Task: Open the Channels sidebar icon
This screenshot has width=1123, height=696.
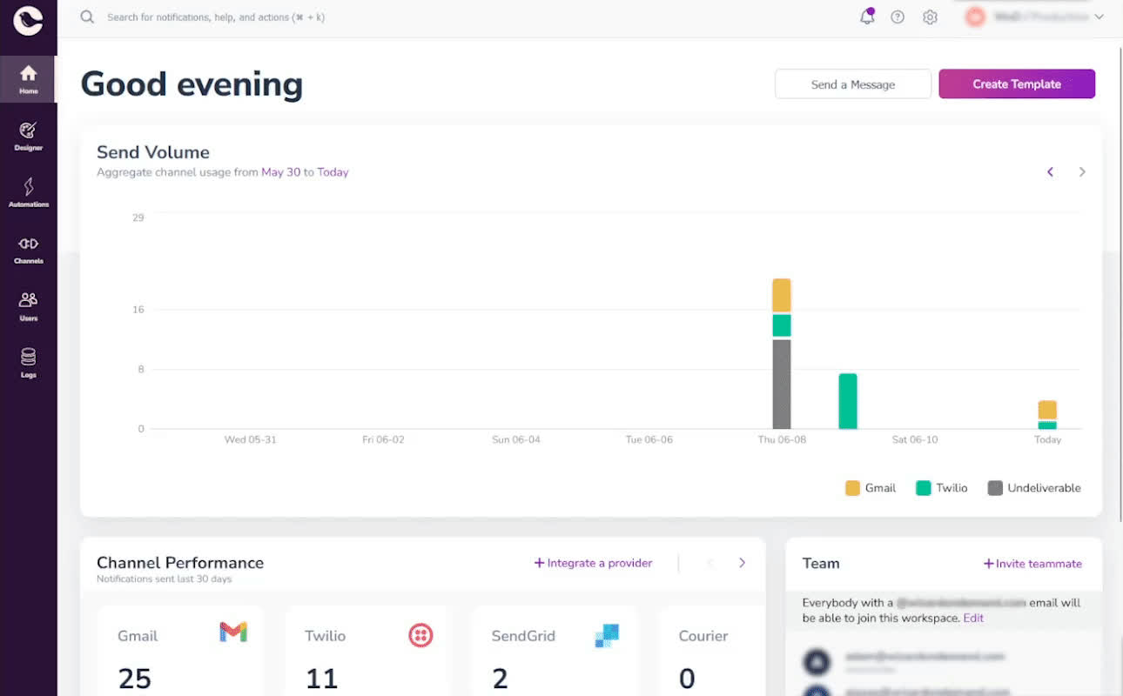Action: point(28,250)
